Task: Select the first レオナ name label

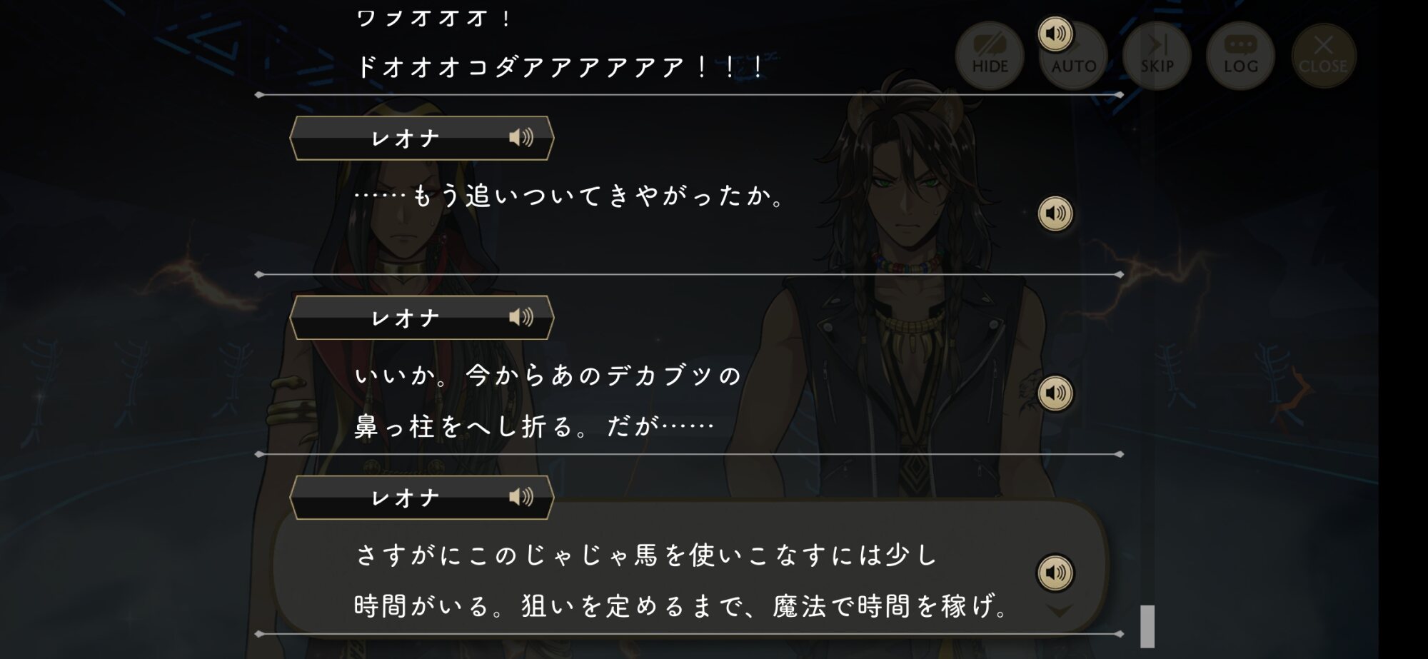Action: click(406, 139)
